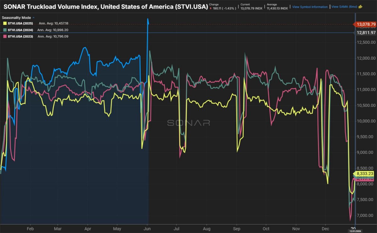Click the 12,811.97 crosshair price label

366,33
